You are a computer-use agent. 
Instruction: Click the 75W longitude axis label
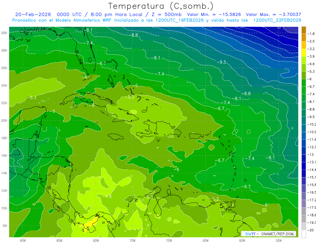click(x=132, y=241)
